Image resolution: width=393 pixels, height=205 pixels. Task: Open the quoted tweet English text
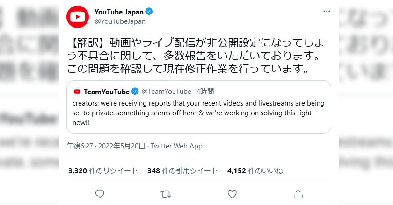pyautogui.click(x=198, y=113)
